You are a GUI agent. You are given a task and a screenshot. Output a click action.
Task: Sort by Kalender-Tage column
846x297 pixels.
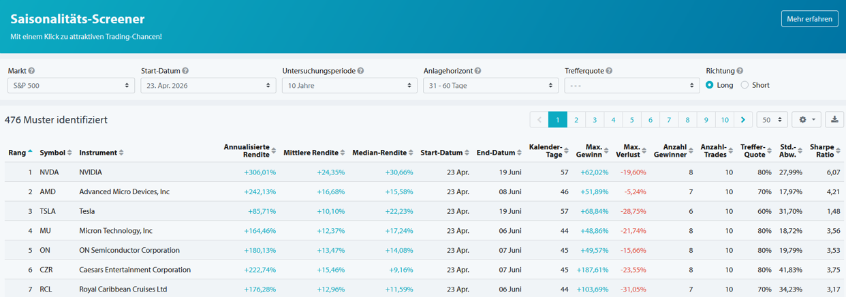point(549,151)
